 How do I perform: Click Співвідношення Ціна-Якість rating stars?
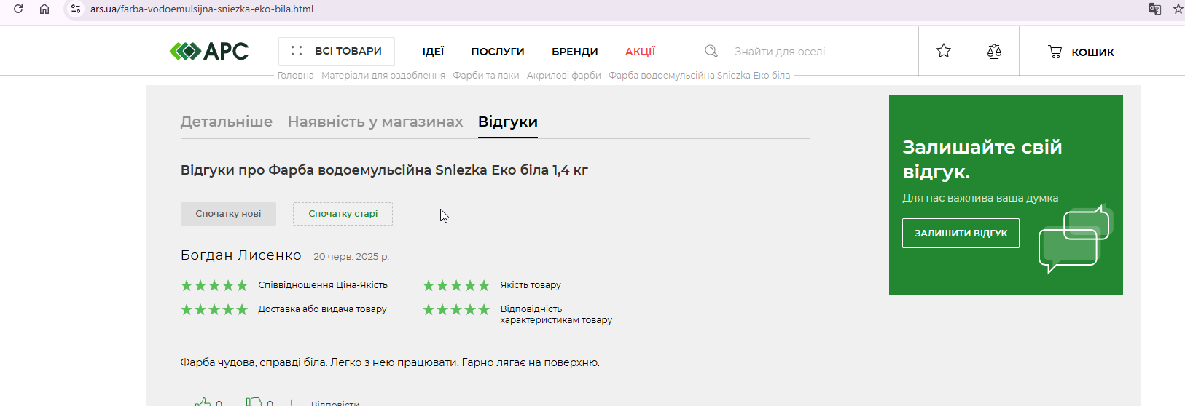click(214, 285)
